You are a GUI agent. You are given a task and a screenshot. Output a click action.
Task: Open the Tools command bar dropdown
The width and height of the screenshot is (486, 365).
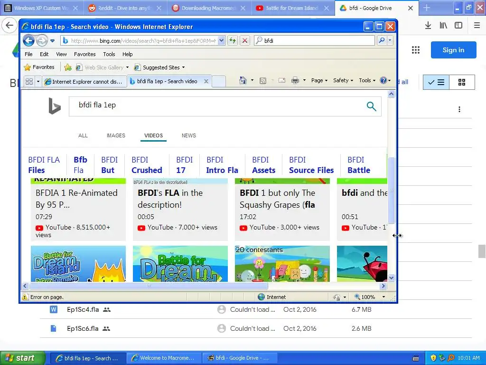367,80
